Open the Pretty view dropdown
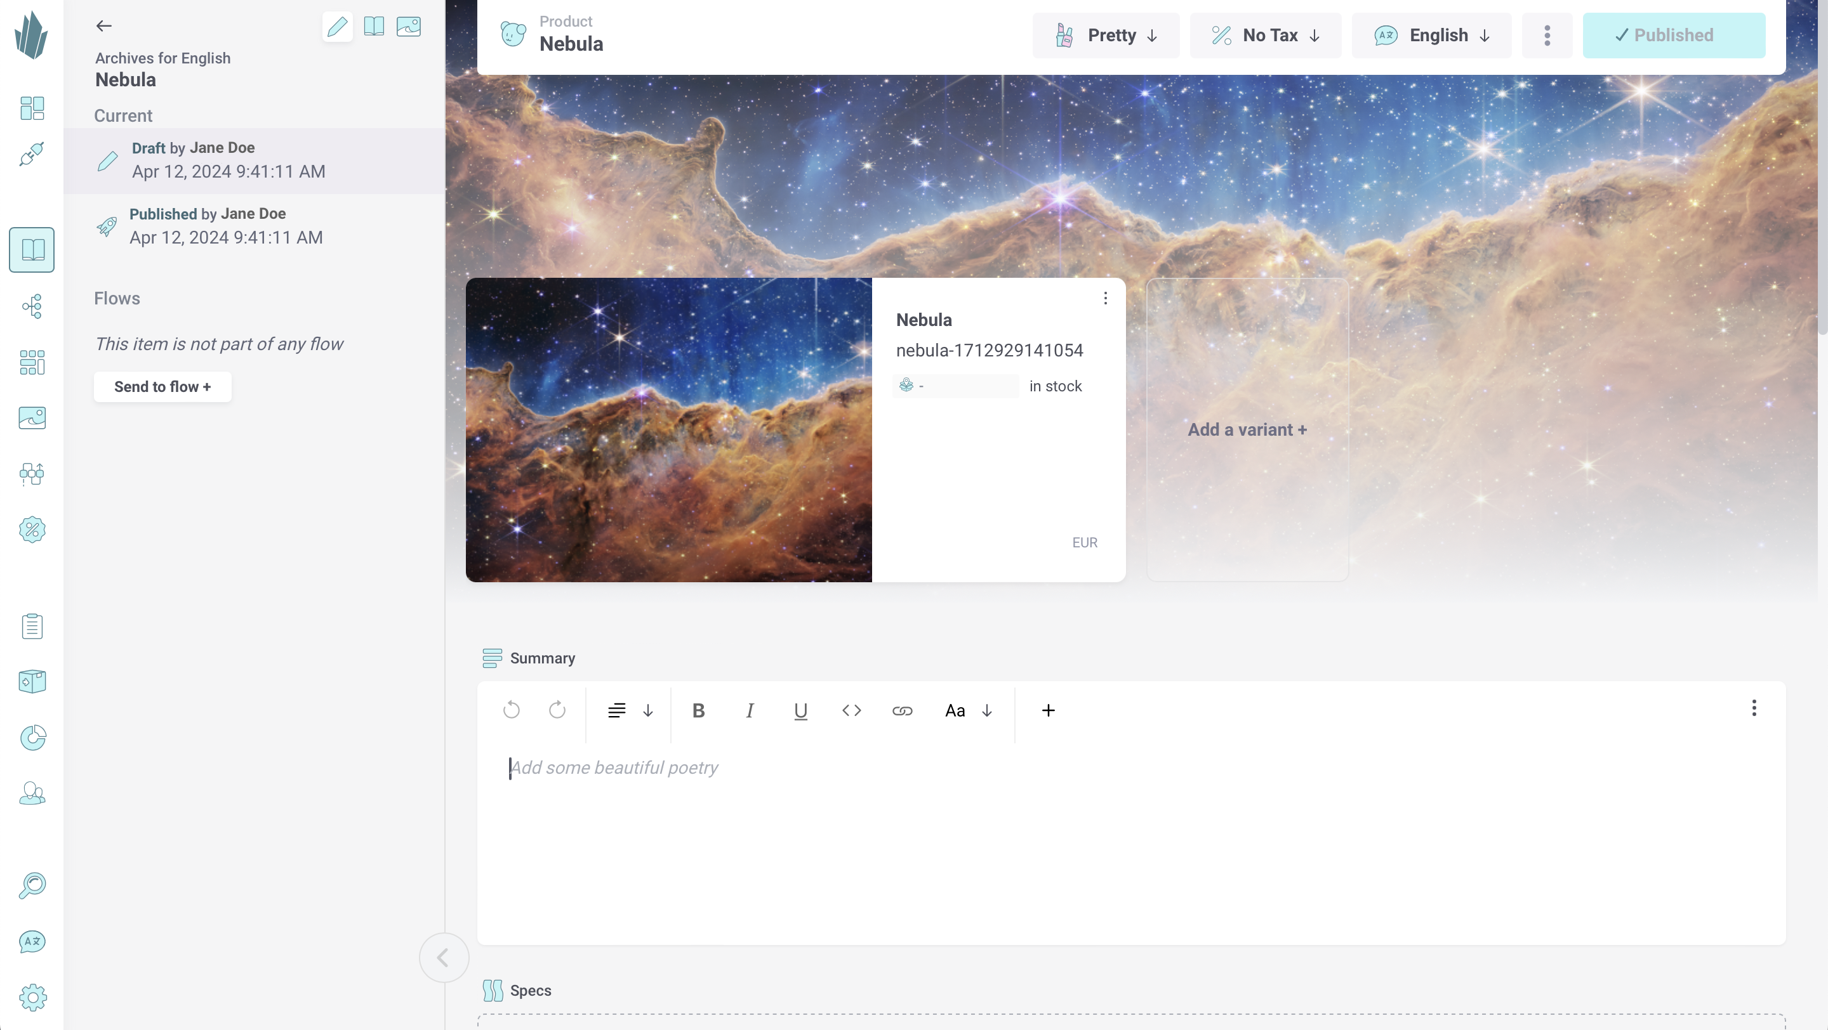Screen dimensions: 1828x1030 coord(1106,36)
